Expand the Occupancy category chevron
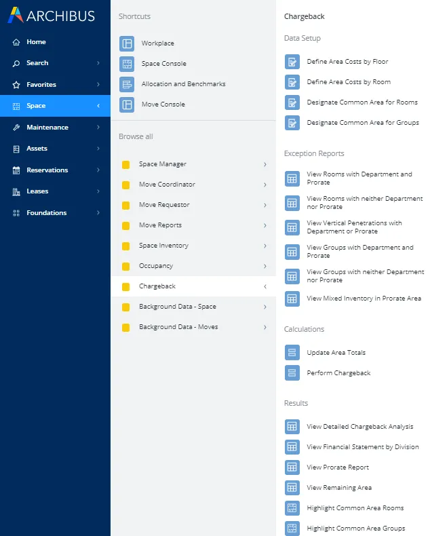Screen dimensions: 430x536 (265, 266)
